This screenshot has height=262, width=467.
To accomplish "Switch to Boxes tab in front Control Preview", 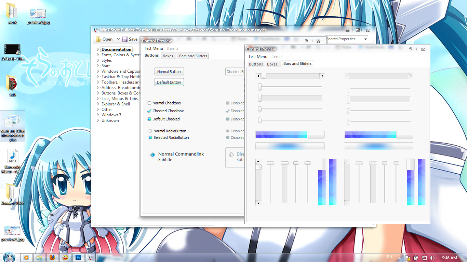I will pyautogui.click(x=272, y=64).
